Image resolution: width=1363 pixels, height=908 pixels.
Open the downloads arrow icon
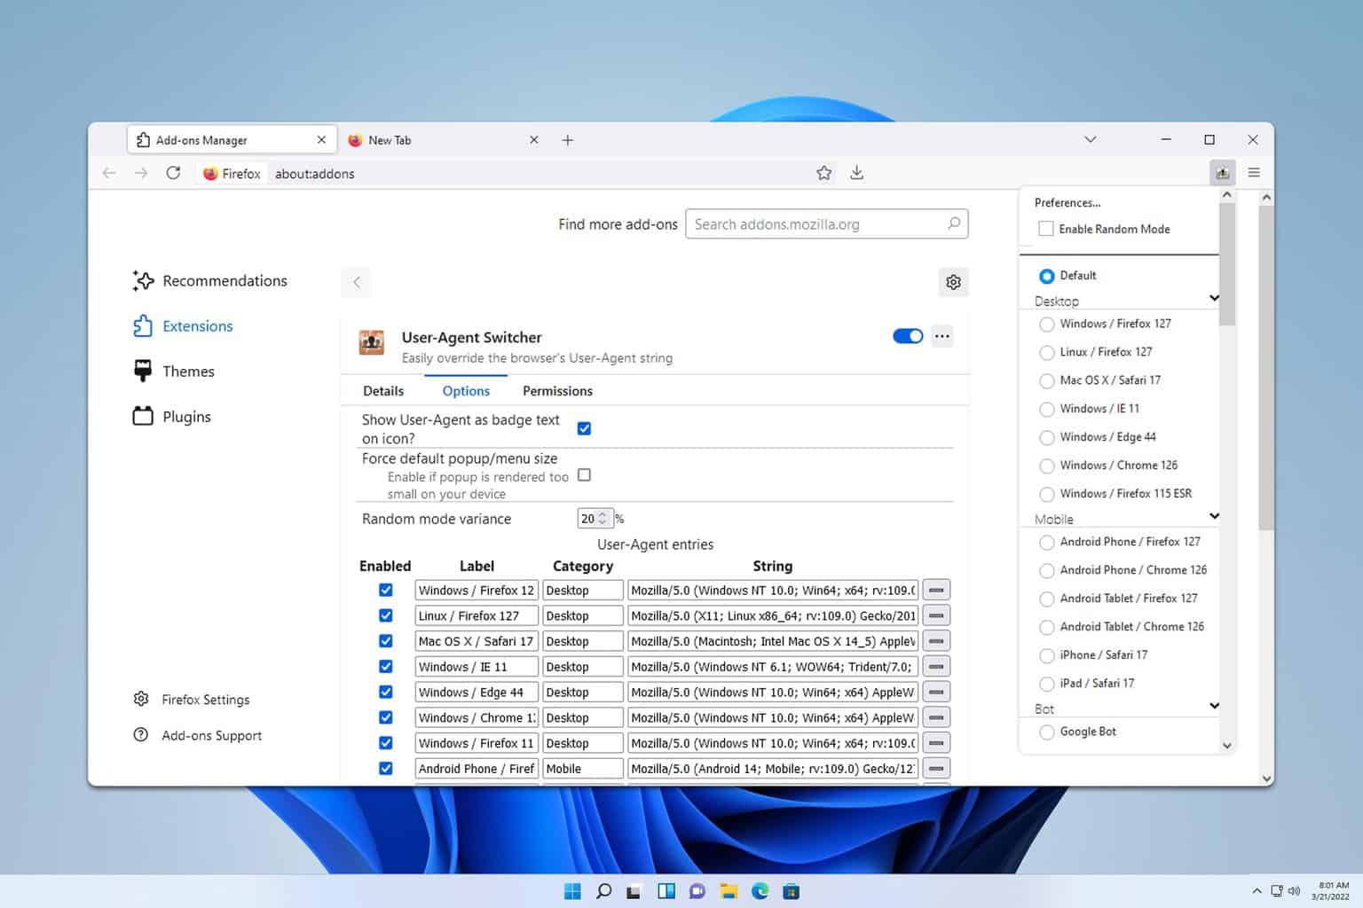pyautogui.click(x=856, y=173)
